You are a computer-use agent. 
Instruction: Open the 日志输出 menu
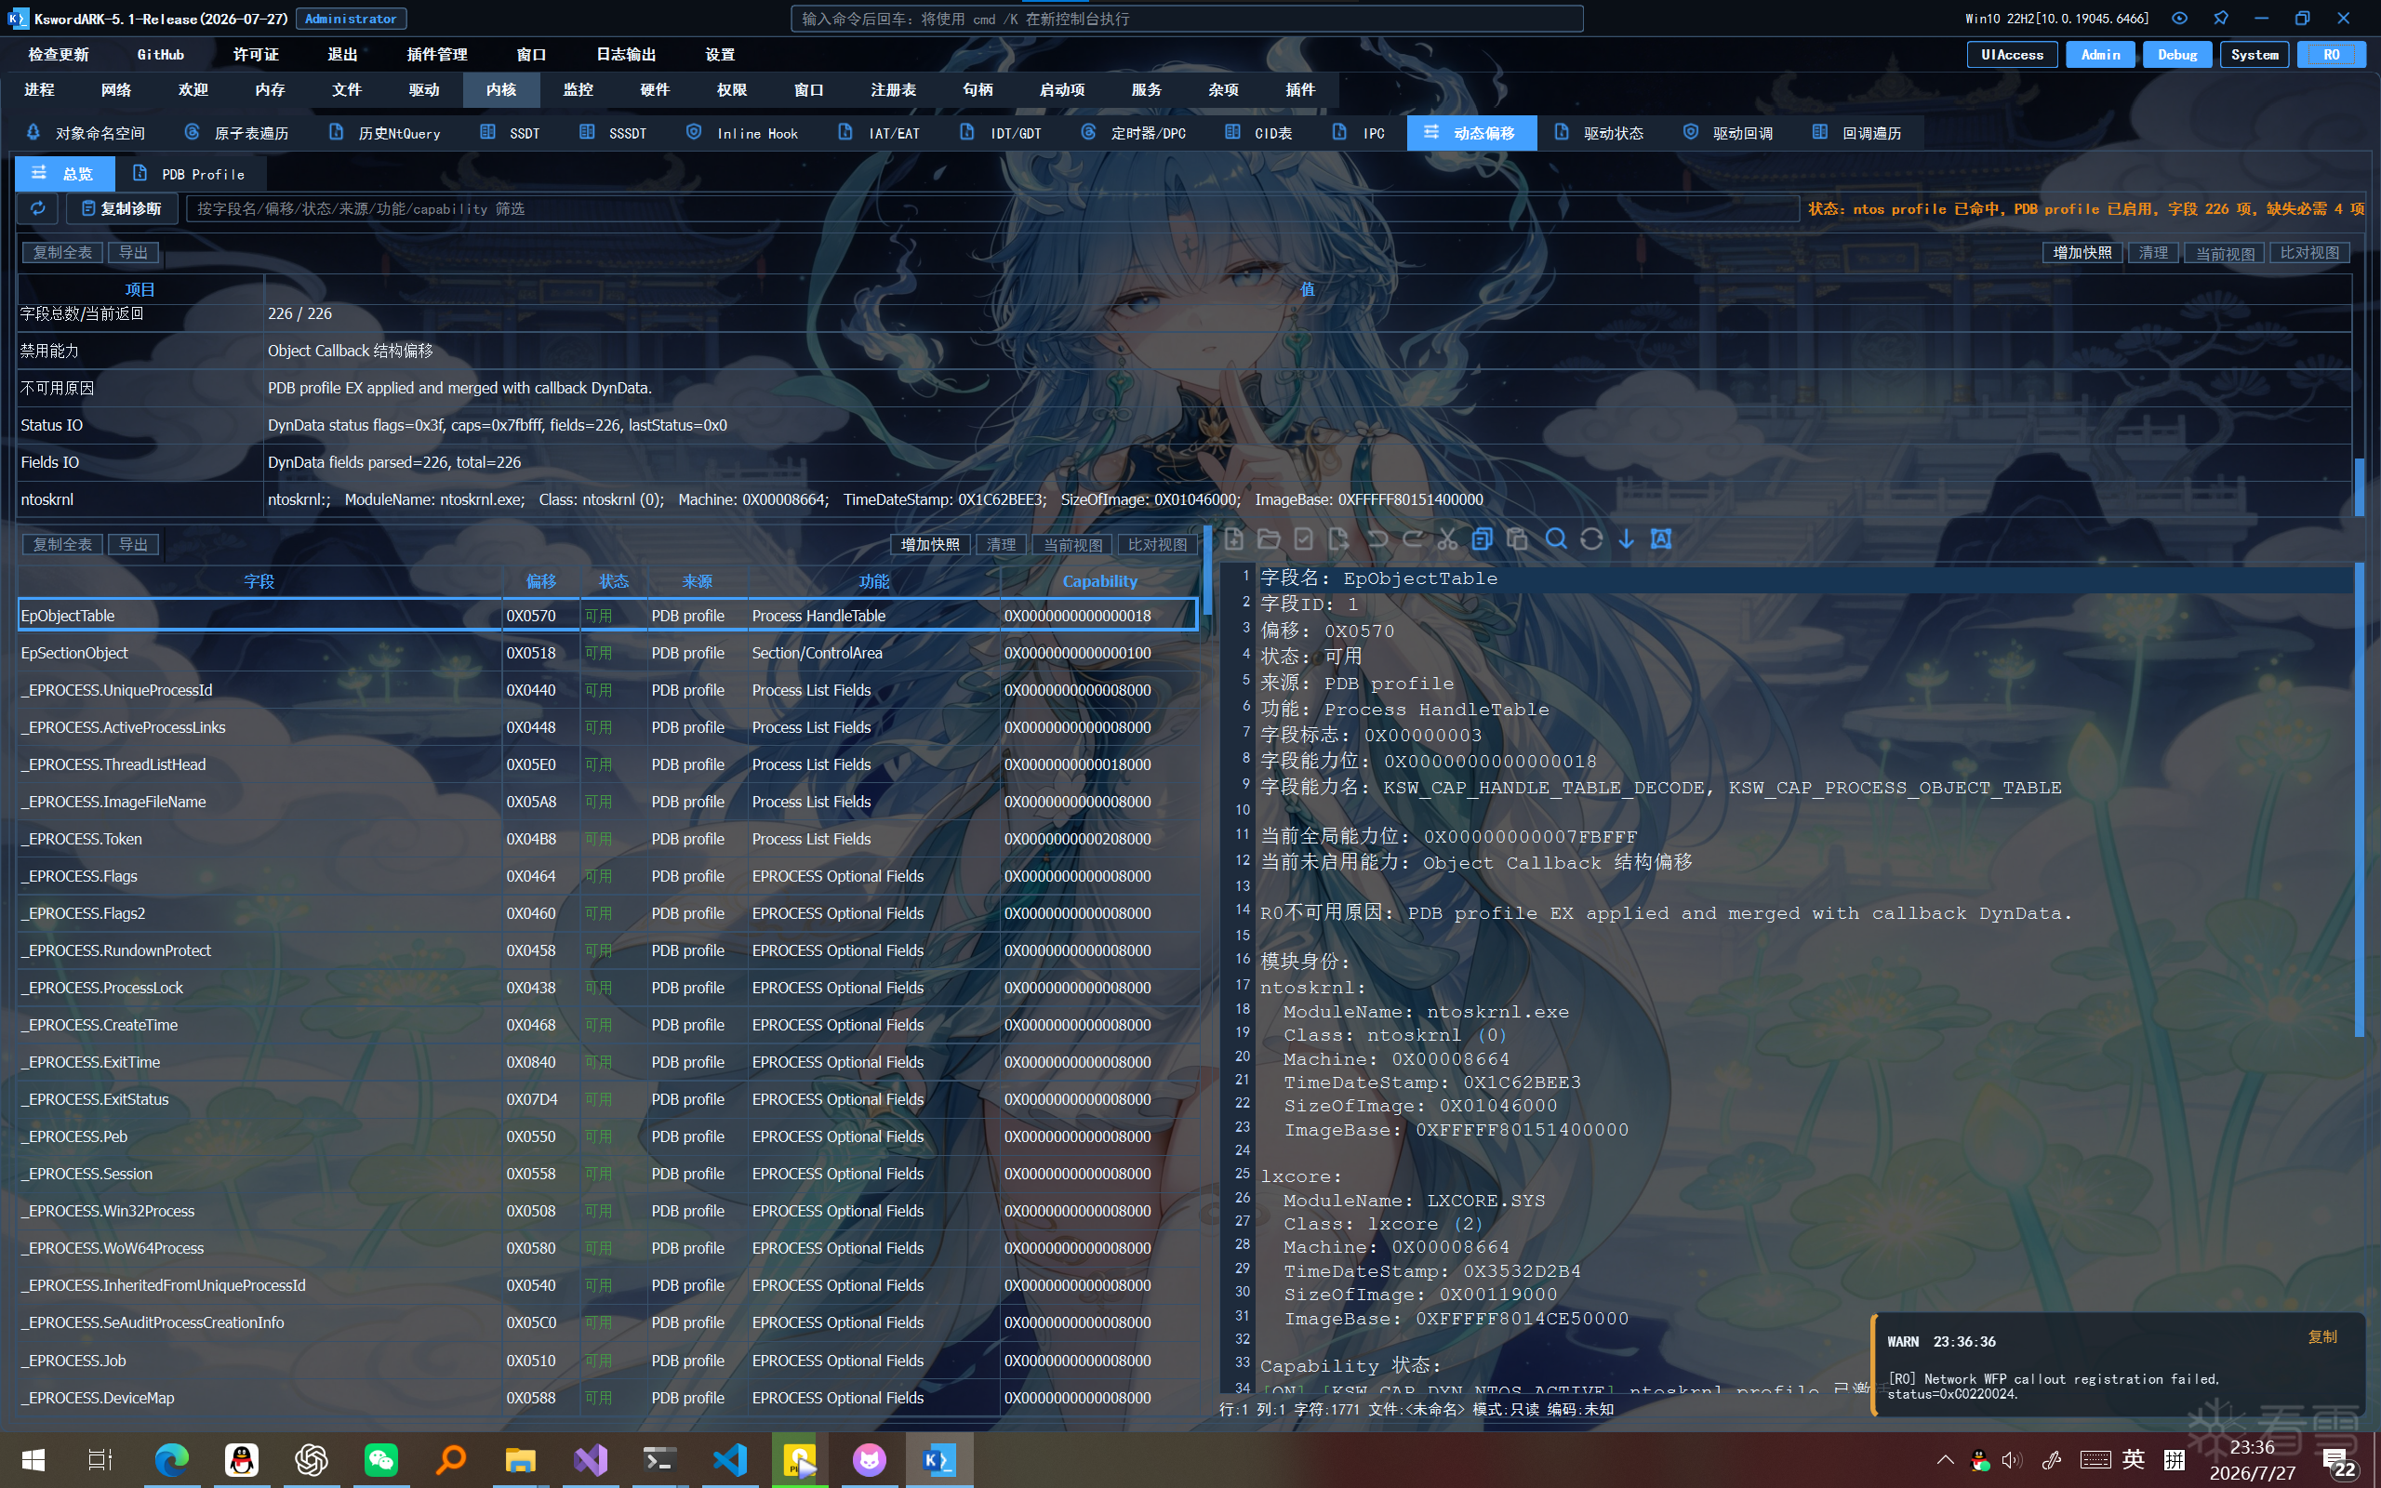pyautogui.click(x=626, y=55)
